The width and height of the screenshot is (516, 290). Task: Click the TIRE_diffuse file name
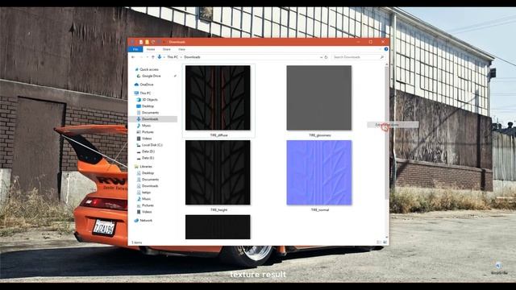(218, 135)
